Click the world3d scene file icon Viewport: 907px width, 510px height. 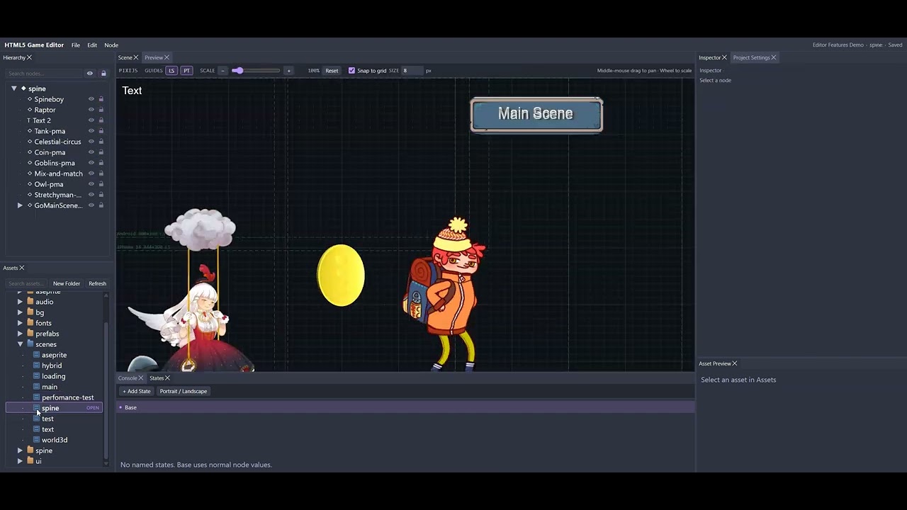37,440
